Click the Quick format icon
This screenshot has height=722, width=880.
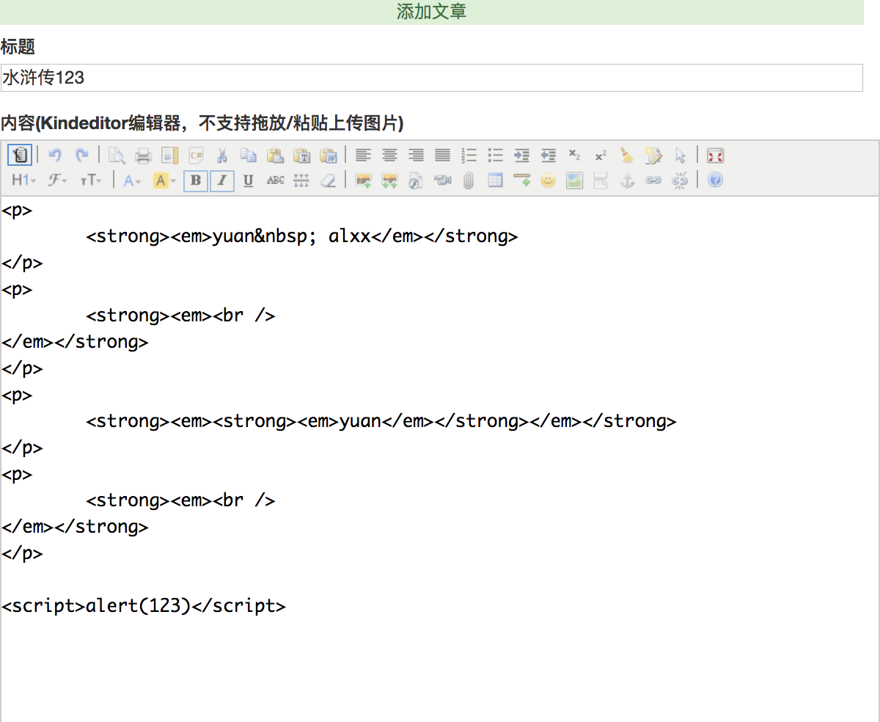653,155
